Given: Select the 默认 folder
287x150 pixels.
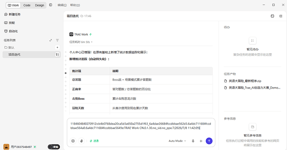Looking at the screenshot, I should [x=9, y=47].
